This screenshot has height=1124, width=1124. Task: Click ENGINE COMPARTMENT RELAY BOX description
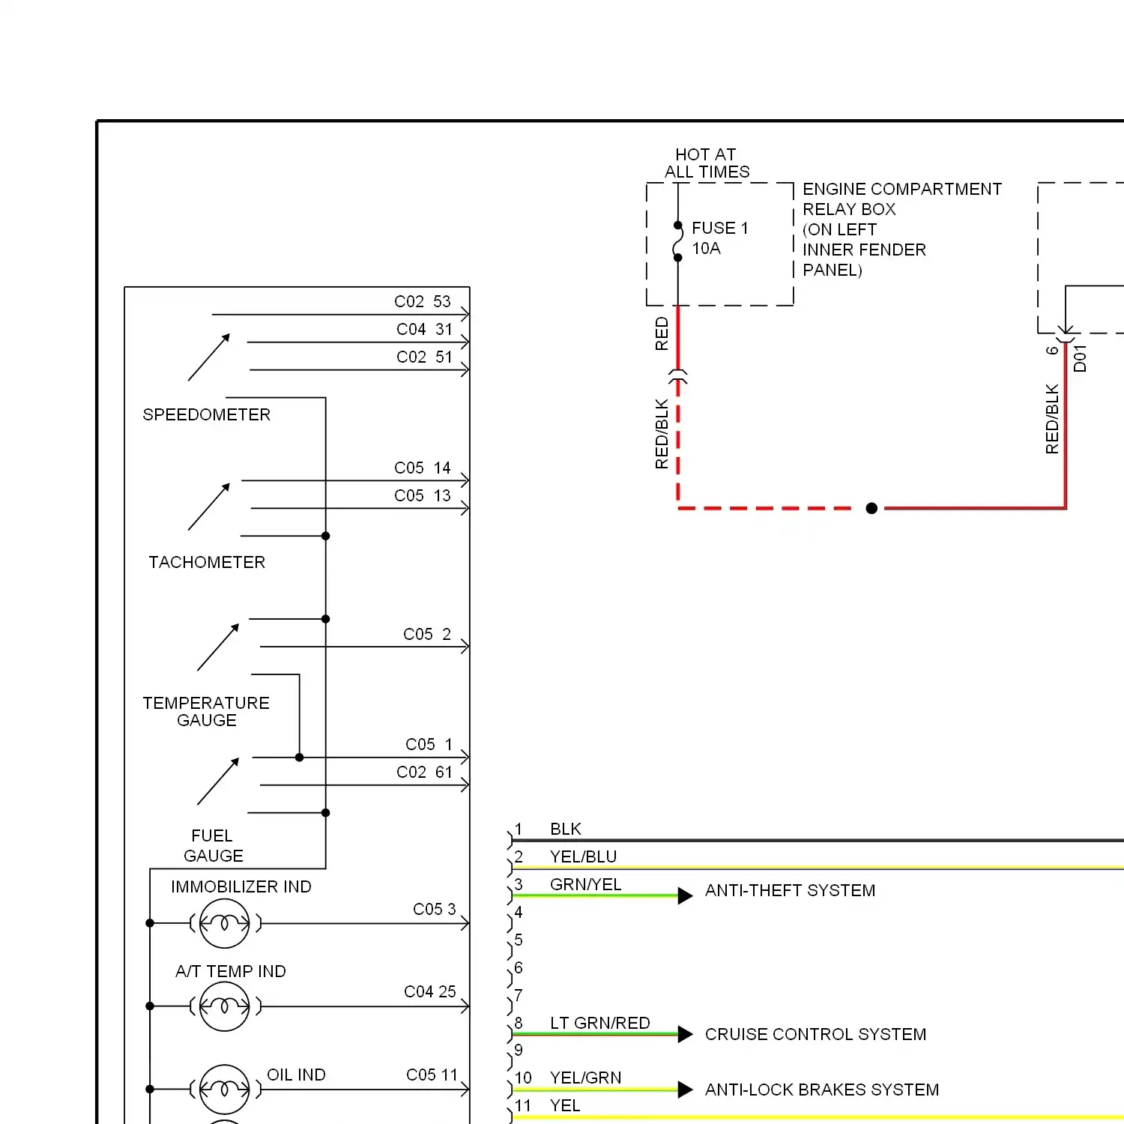902,229
